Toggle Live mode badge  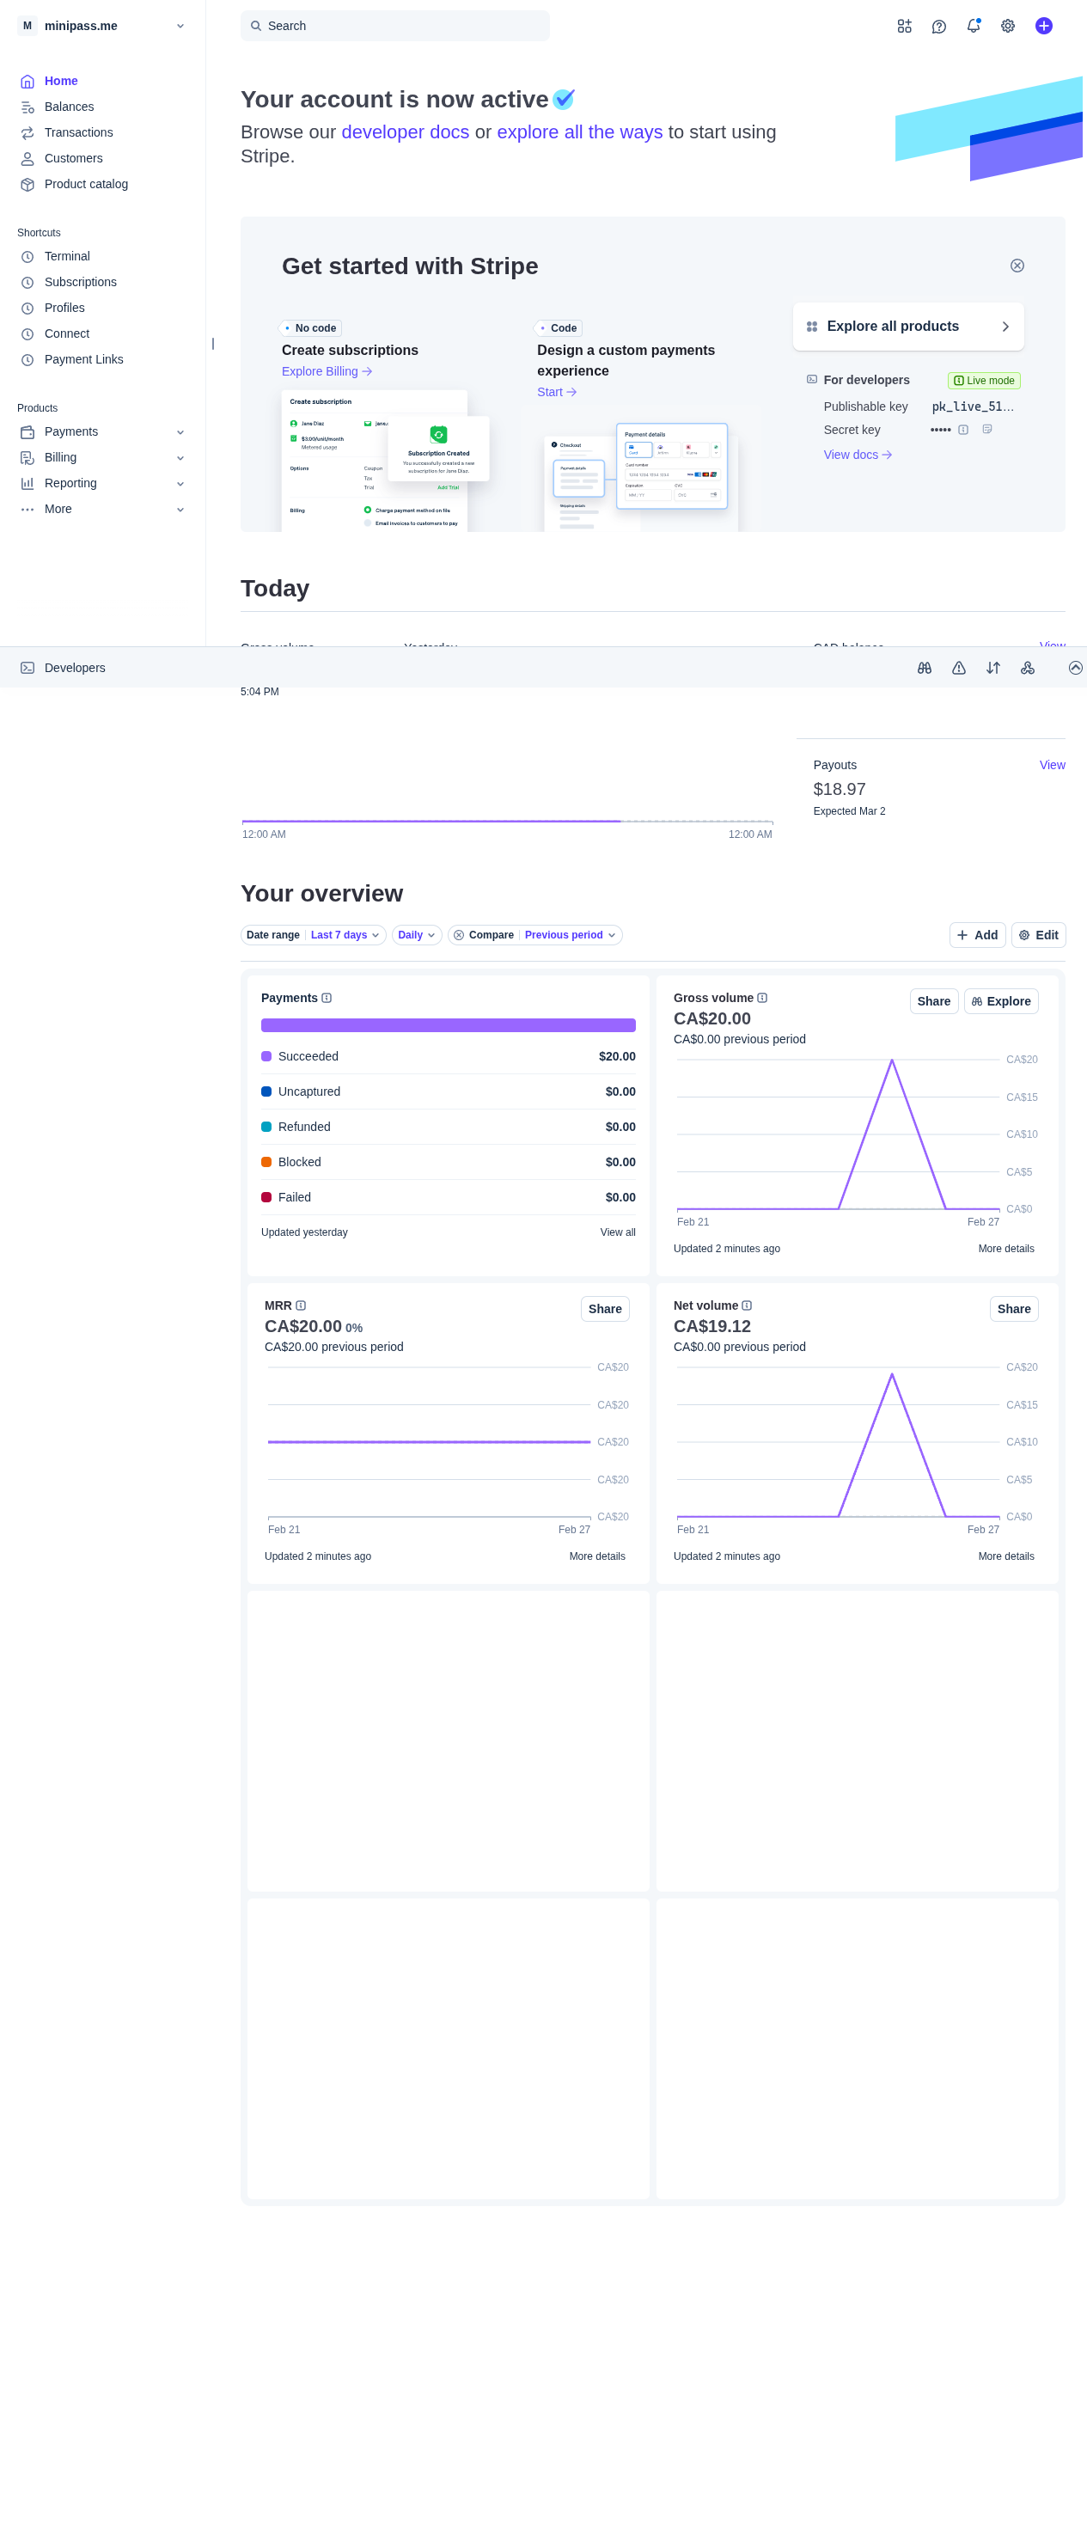(983, 382)
